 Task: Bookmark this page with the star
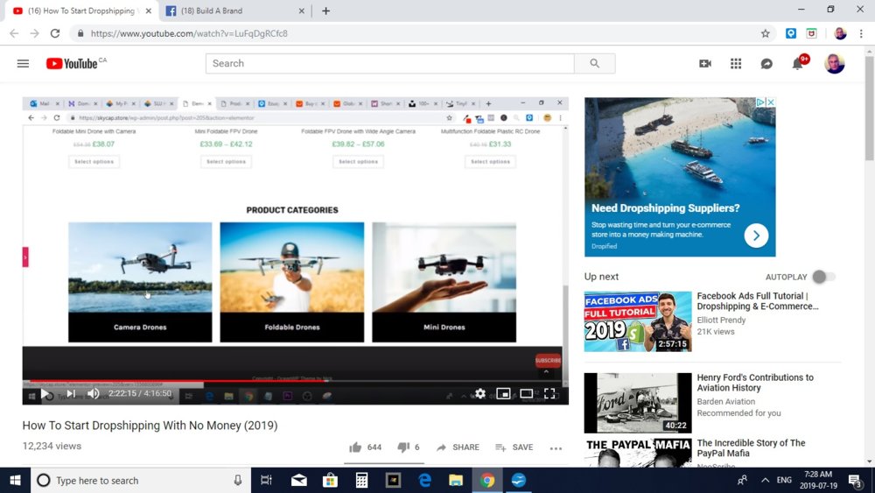[x=765, y=33]
